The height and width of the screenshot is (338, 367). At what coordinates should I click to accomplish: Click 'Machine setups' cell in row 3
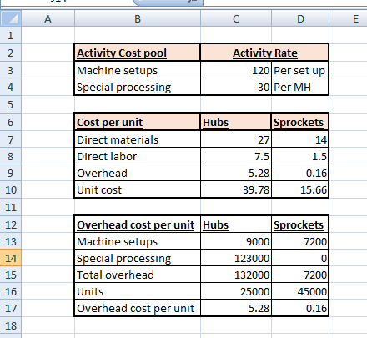point(138,70)
